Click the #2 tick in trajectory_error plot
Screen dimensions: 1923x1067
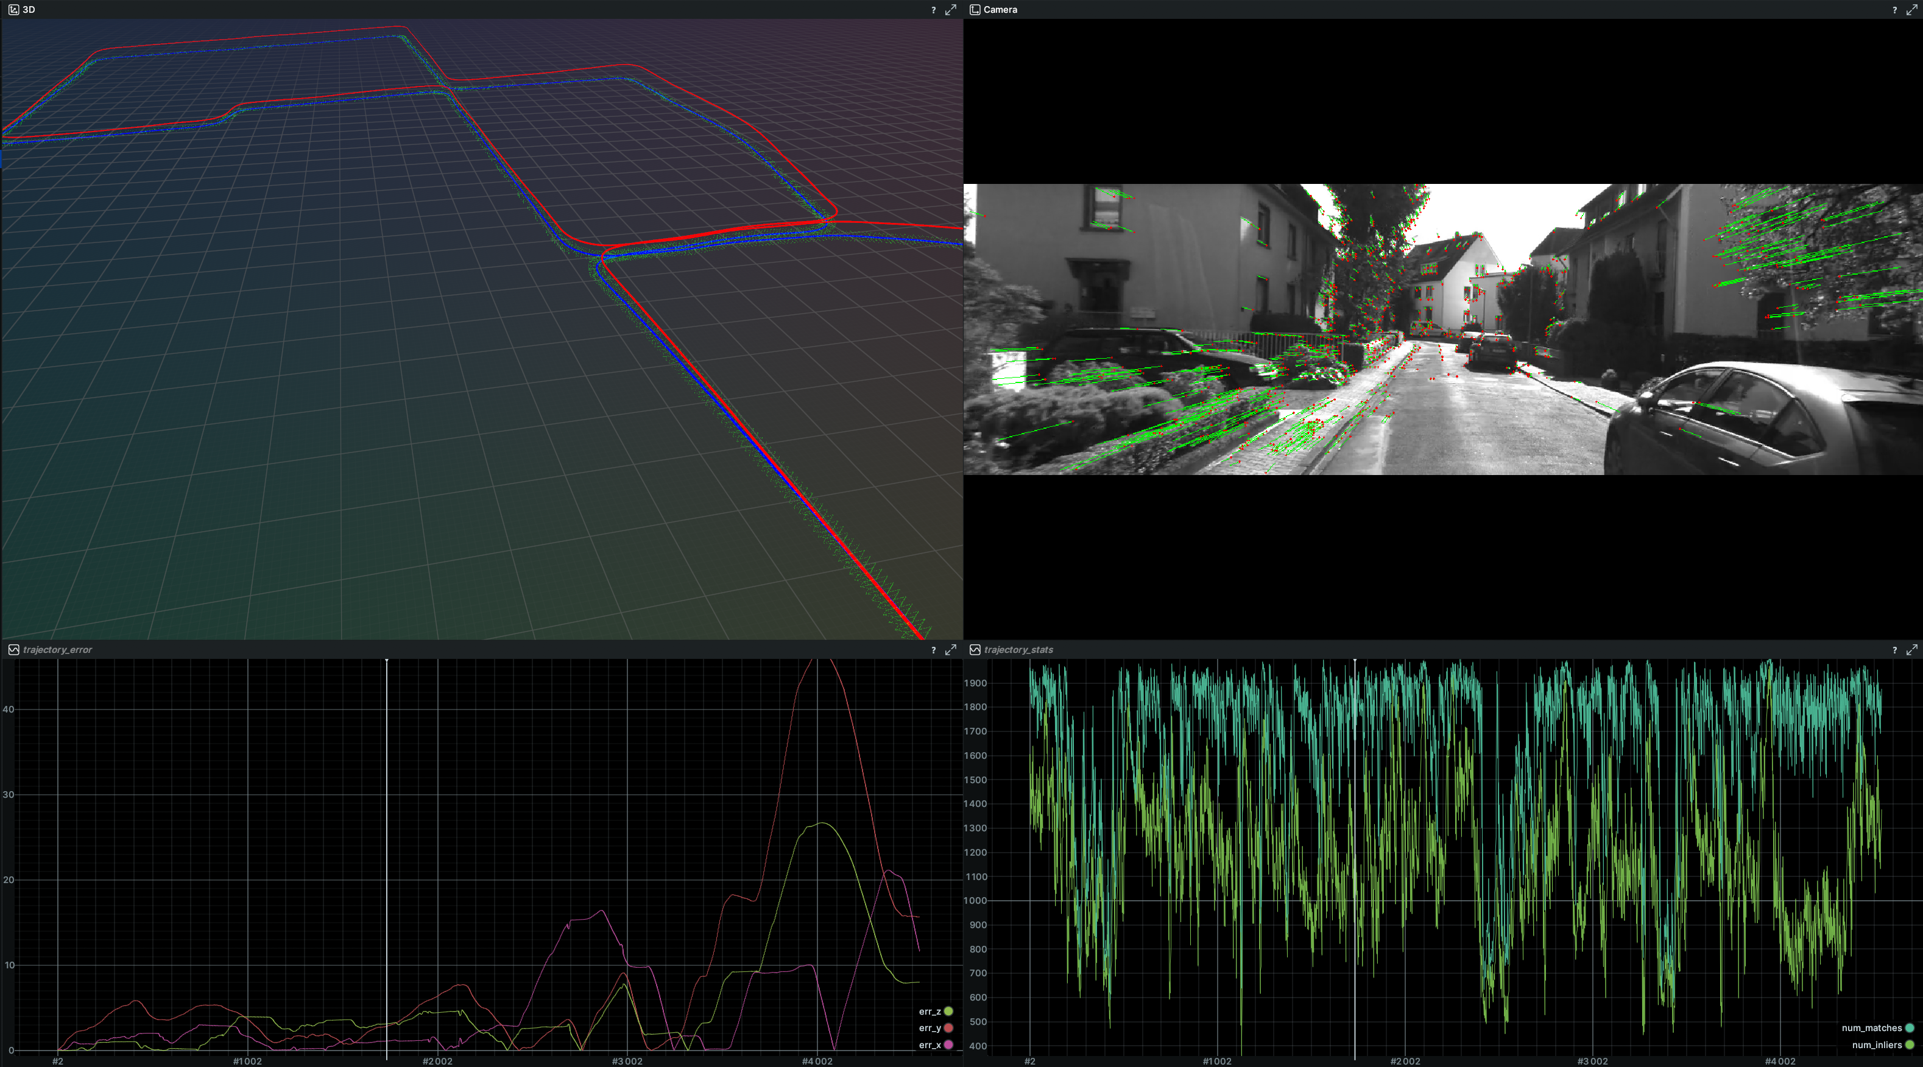(57, 1061)
